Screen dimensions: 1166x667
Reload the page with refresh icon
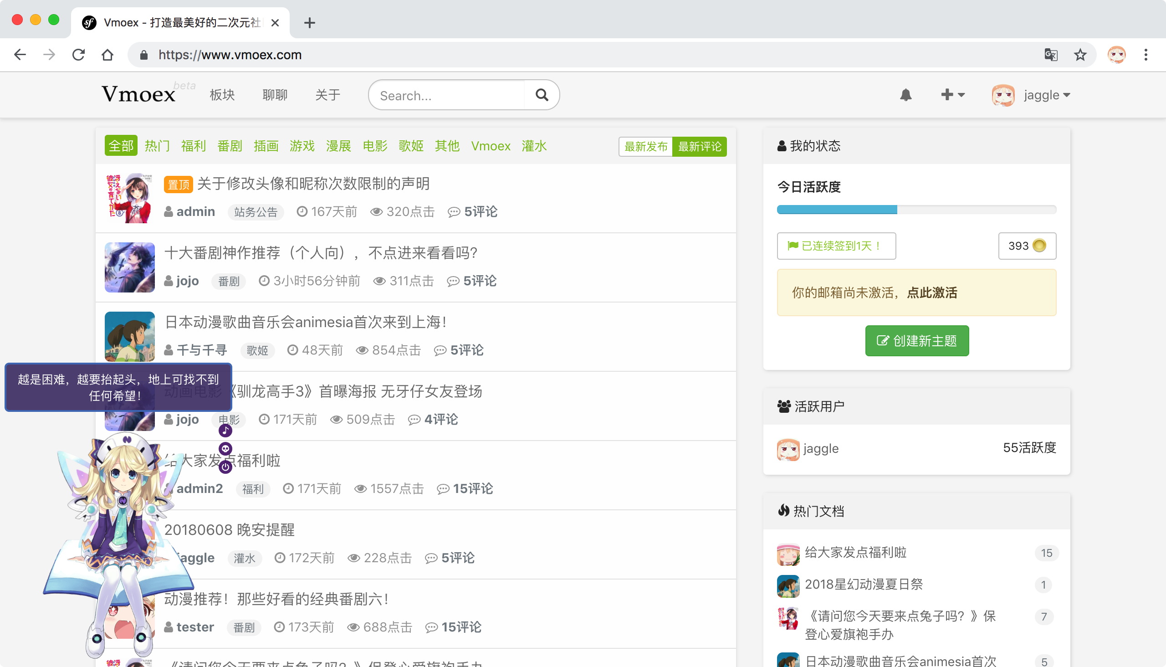click(78, 55)
